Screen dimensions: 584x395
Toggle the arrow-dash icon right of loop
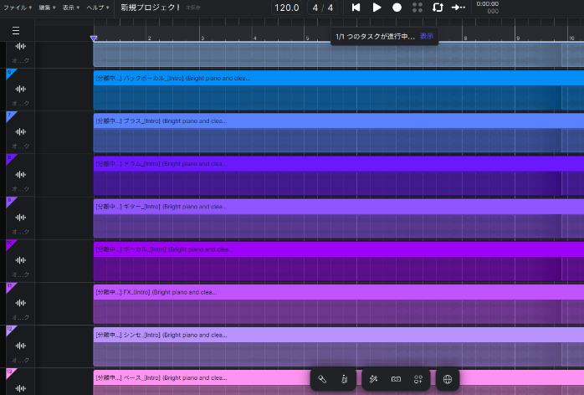point(458,8)
